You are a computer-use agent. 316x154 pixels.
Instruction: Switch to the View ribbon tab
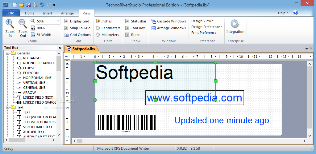[x=87, y=13]
